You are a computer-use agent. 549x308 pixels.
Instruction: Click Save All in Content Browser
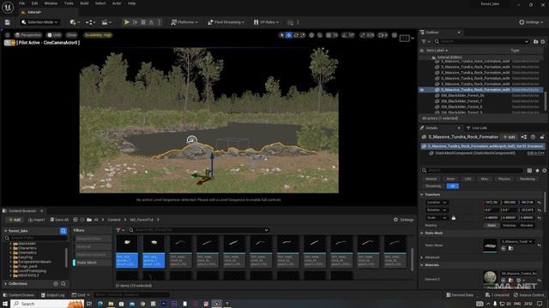(59, 220)
